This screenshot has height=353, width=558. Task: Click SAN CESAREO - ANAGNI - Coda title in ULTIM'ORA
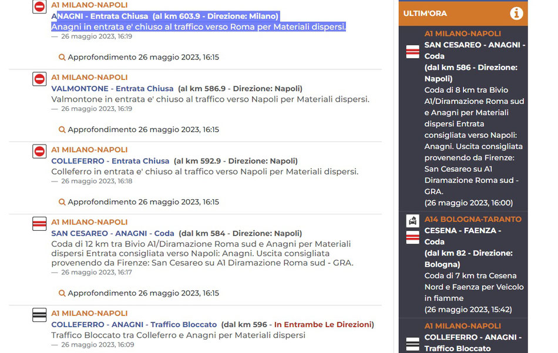point(475,51)
